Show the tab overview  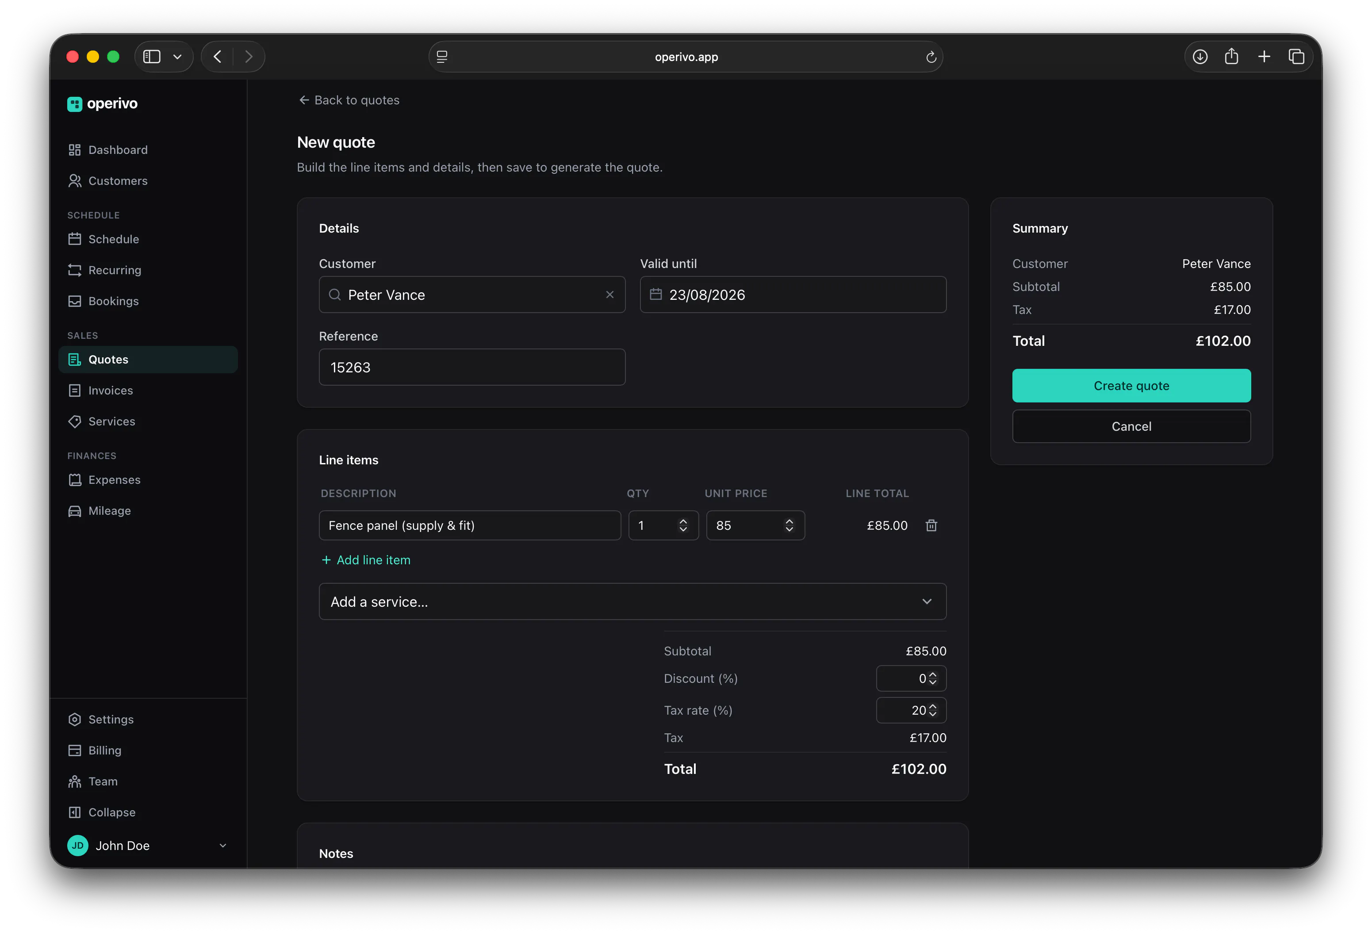pos(1296,57)
